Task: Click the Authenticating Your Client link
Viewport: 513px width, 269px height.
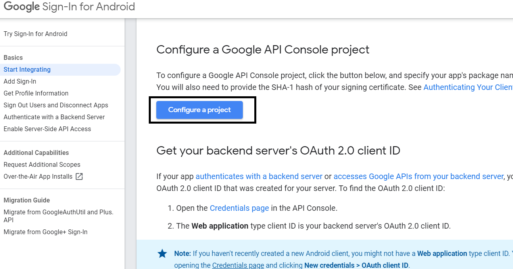Action: (468, 87)
